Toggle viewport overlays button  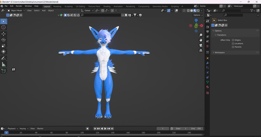tap(176, 11)
